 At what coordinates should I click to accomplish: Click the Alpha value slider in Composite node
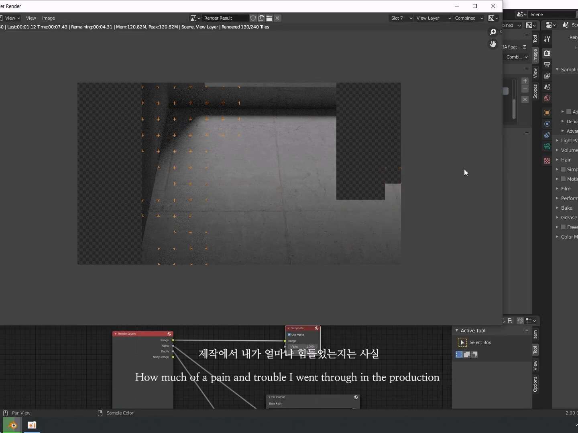click(303, 346)
